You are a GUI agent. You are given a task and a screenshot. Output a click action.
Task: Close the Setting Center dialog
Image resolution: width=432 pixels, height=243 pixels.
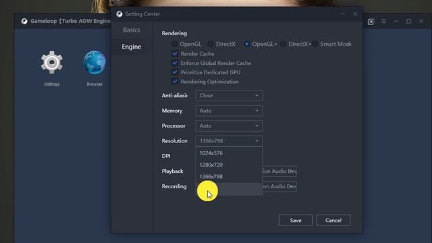point(355,13)
